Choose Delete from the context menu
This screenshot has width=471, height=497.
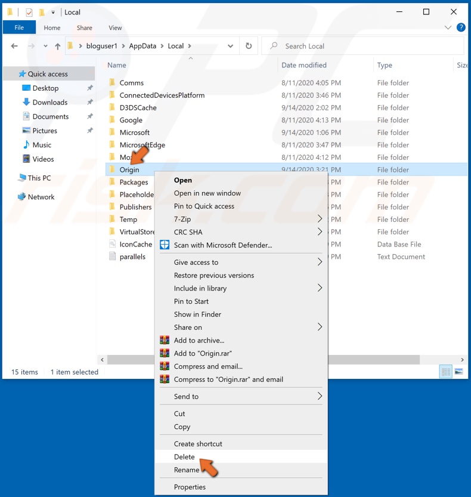click(241, 457)
